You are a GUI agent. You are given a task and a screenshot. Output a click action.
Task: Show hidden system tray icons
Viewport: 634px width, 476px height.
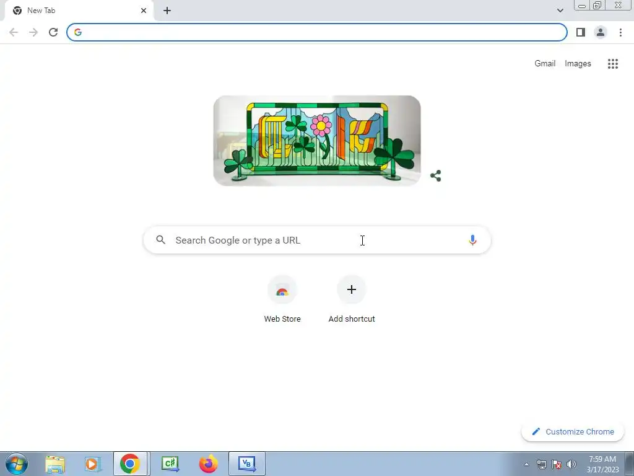pos(526,464)
